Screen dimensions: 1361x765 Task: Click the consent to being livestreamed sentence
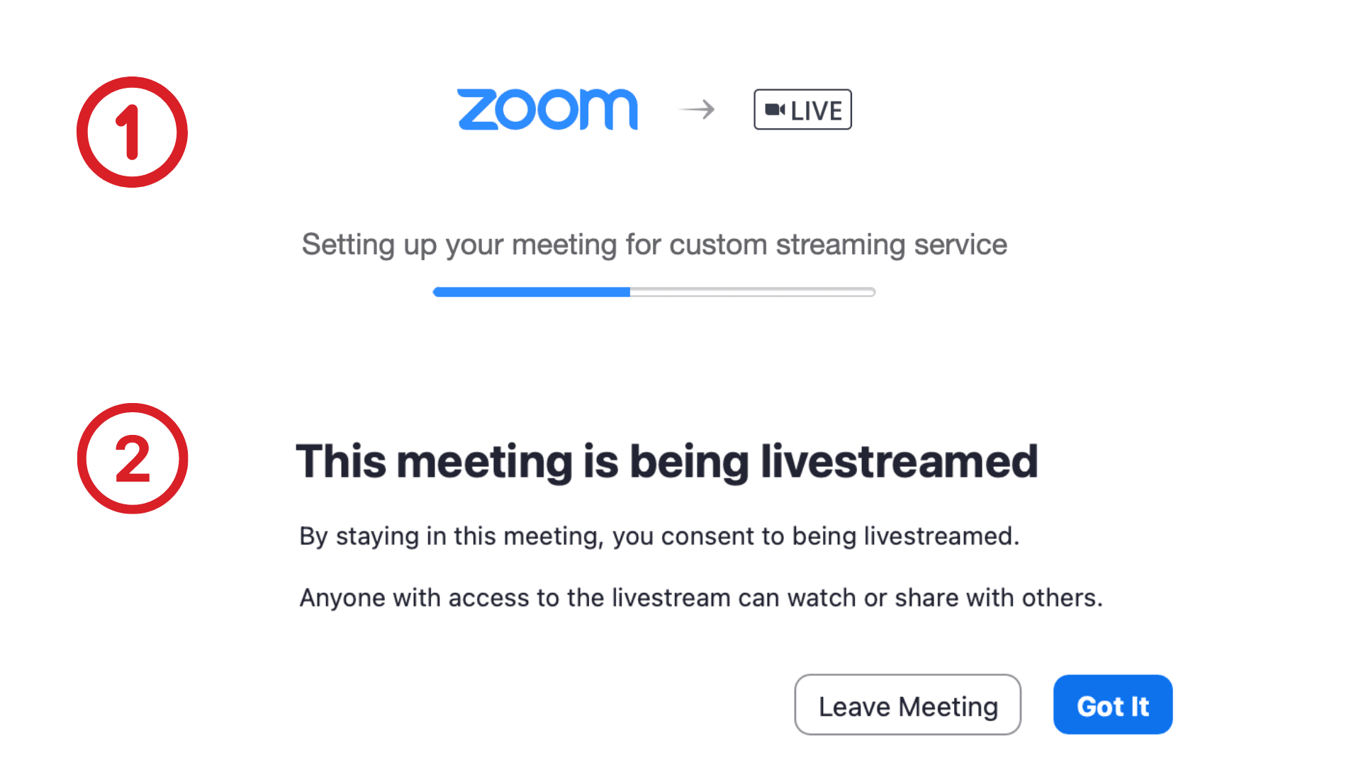(659, 536)
